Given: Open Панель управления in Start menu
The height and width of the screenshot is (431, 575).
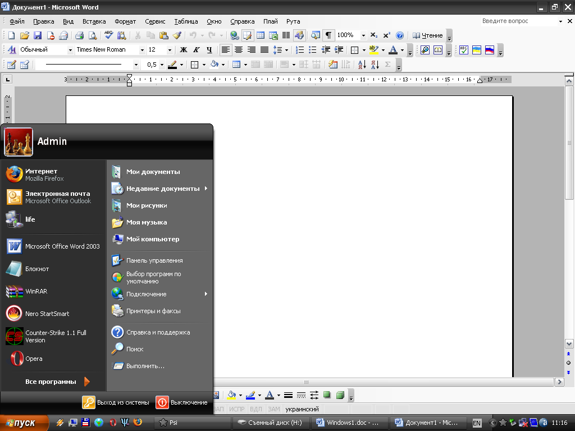Looking at the screenshot, I should tap(161, 260).
